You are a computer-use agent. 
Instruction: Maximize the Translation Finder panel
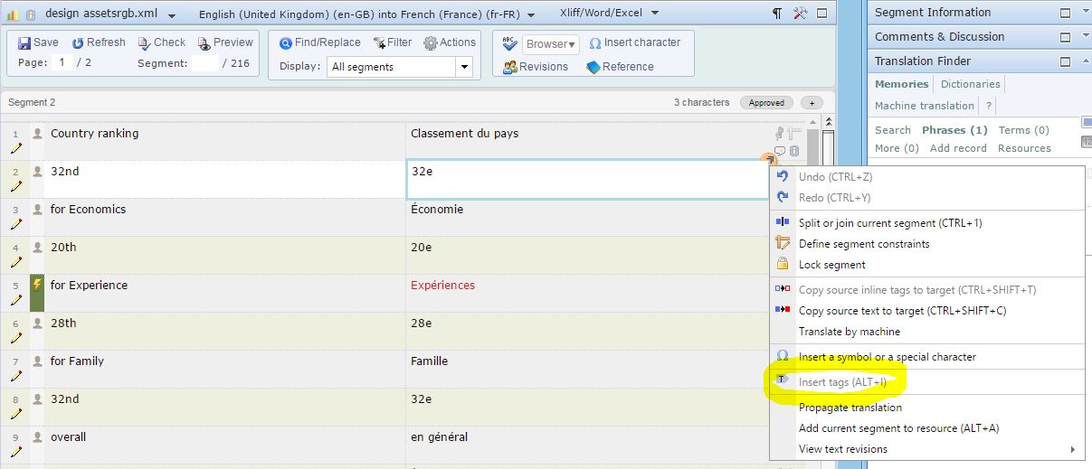click(x=1066, y=61)
